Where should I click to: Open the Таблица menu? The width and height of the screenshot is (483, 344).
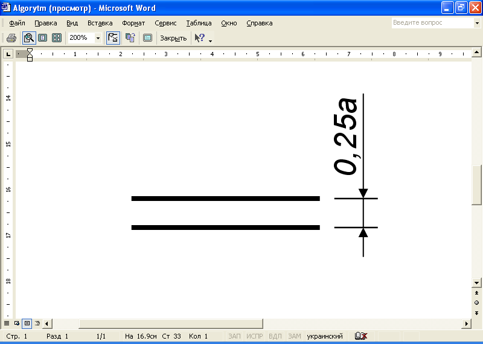pos(199,23)
